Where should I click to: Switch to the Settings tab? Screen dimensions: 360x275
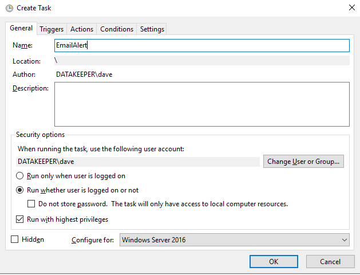pos(152,29)
